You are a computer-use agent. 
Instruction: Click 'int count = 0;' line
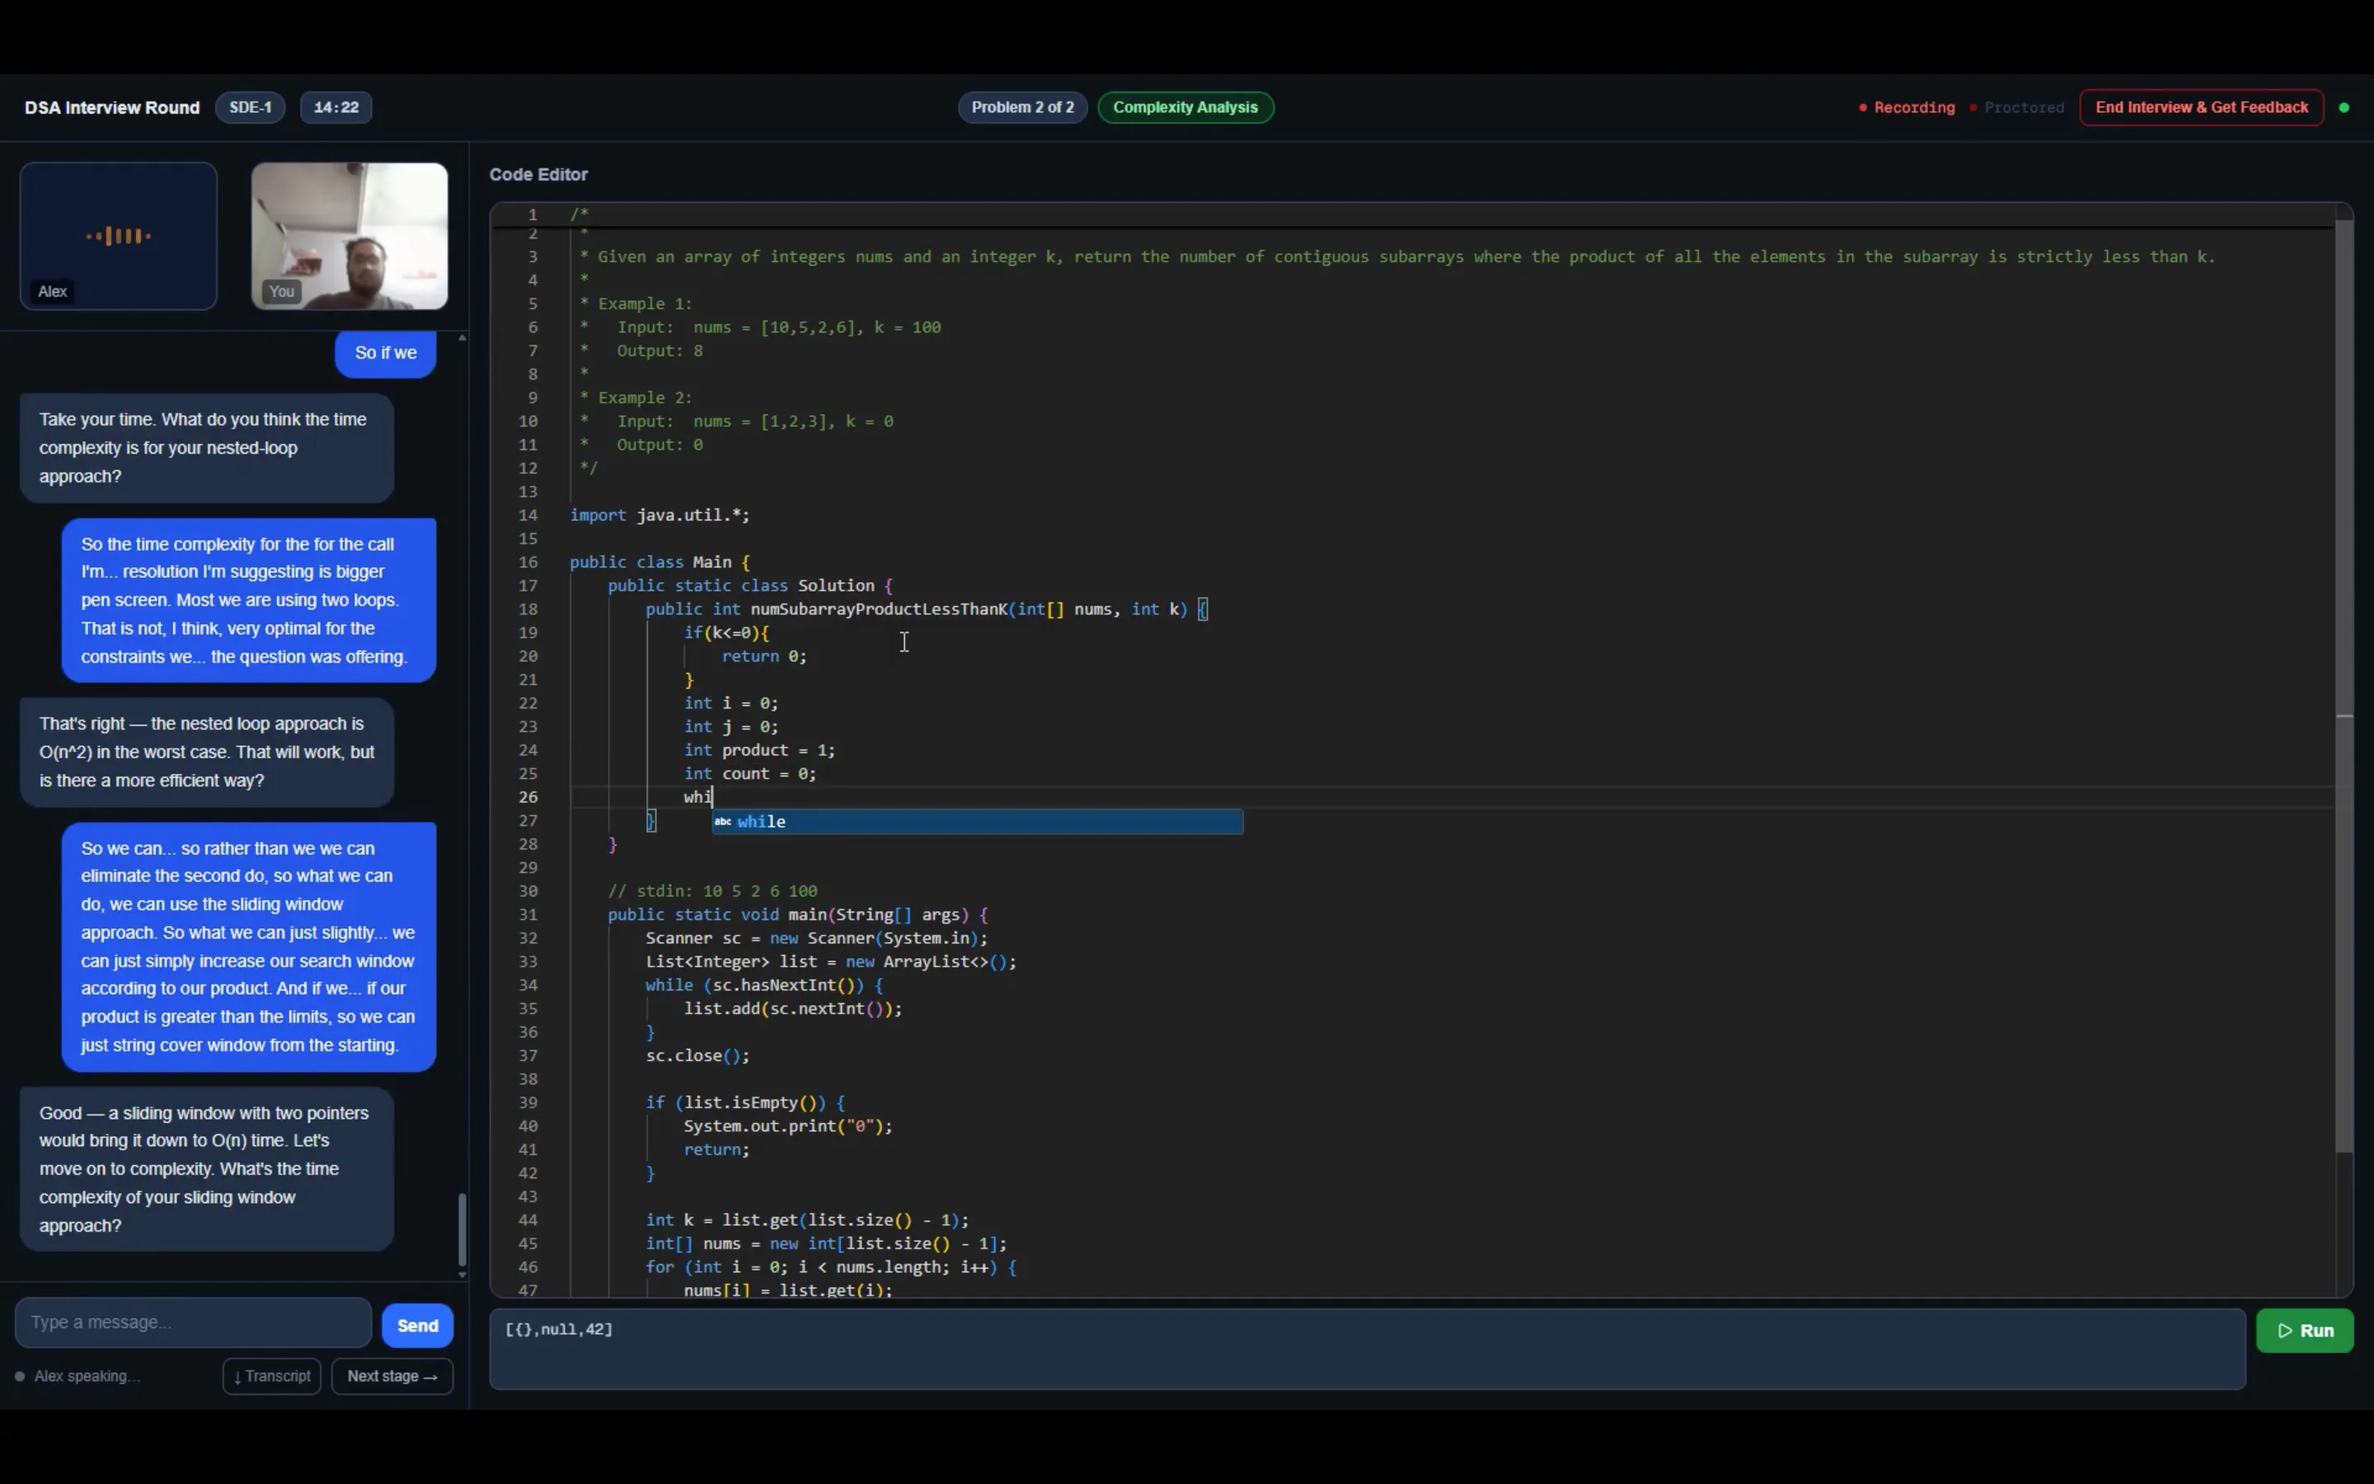(750, 773)
